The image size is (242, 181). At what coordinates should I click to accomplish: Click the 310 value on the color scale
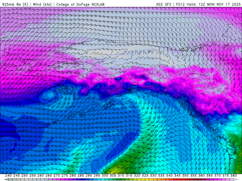(121, 176)
